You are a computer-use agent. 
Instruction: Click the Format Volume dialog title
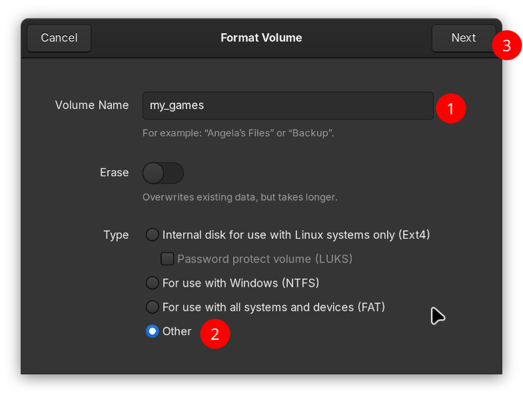pos(261,38)
